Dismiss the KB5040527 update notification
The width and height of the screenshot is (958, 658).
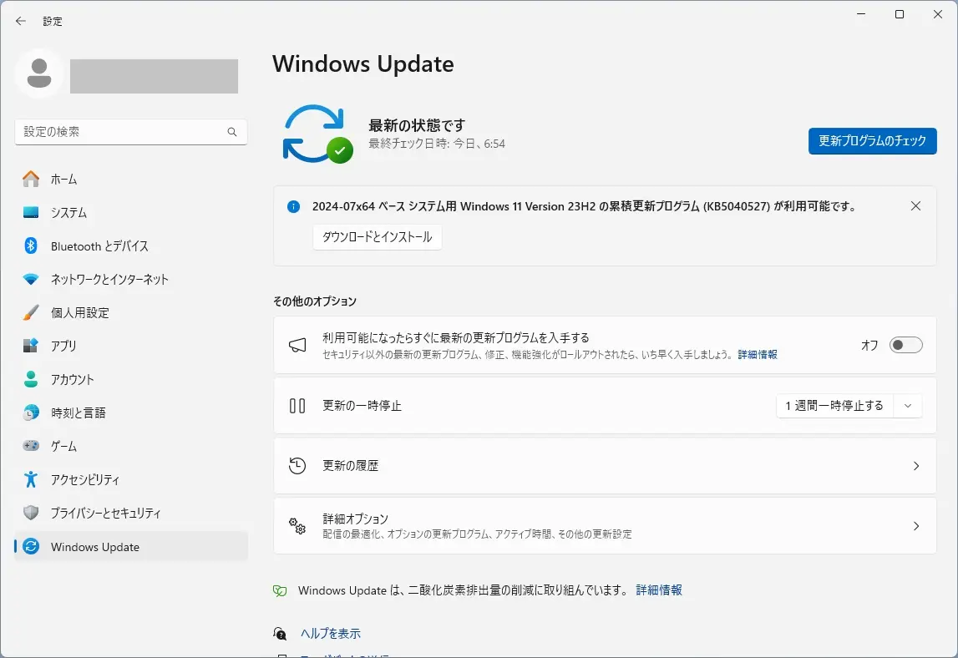pos(915,205)
